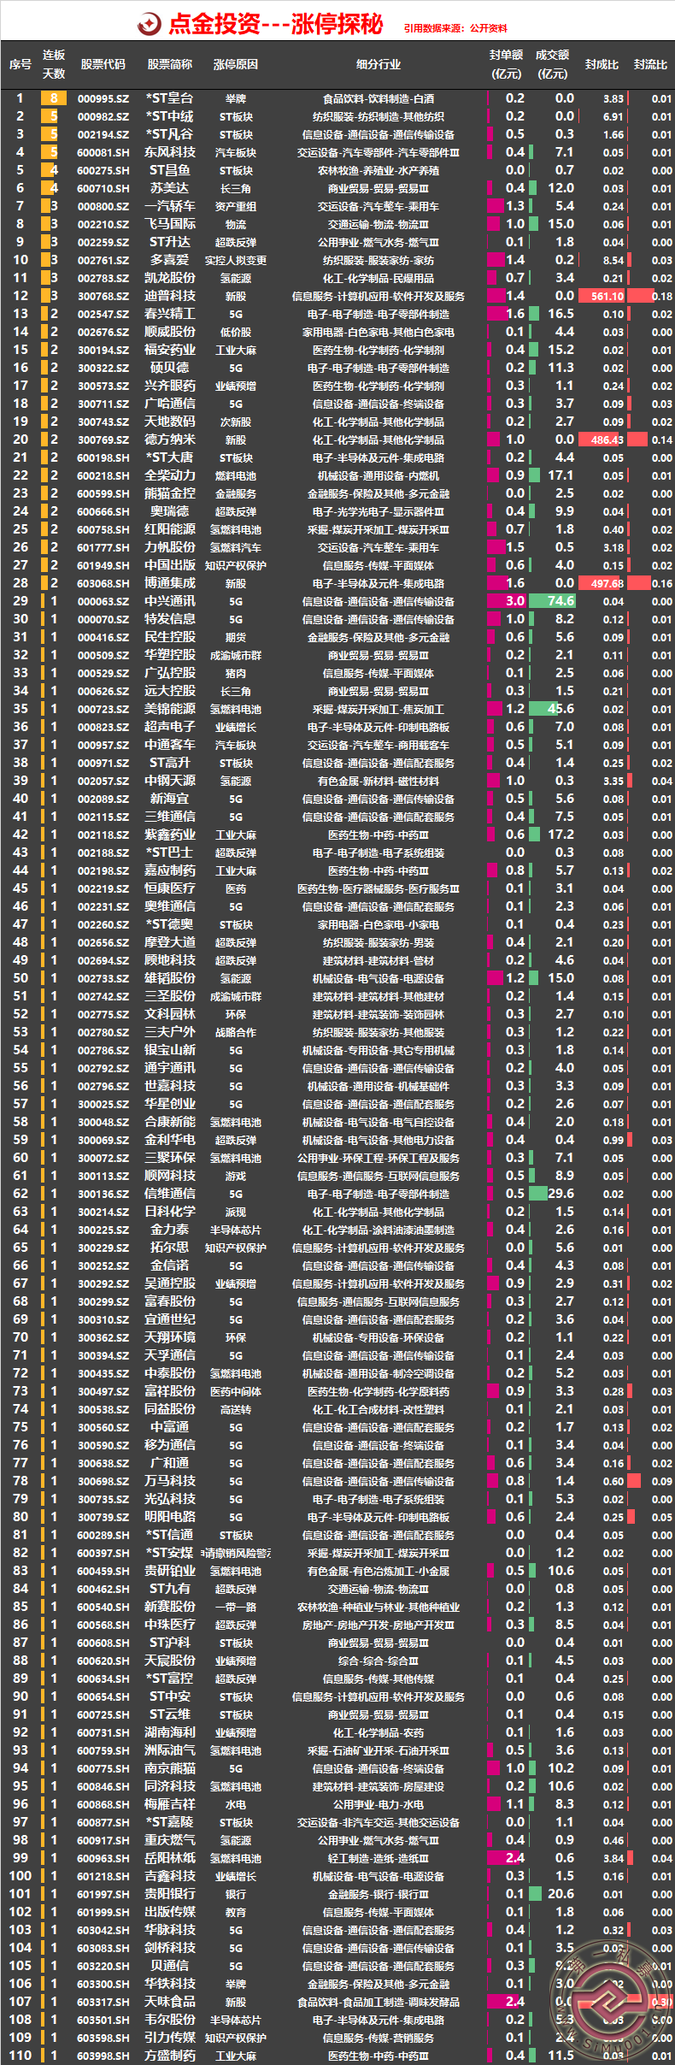This screenshot has width=675, height=2065.
Task: Click stock name 福安药业
Action: pyautogui.click(x=170, y=350)
